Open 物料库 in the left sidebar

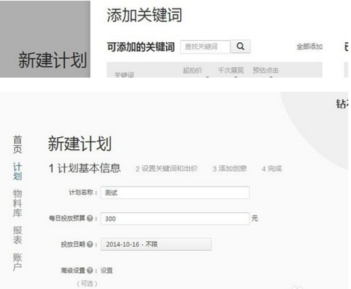point(17,203)
